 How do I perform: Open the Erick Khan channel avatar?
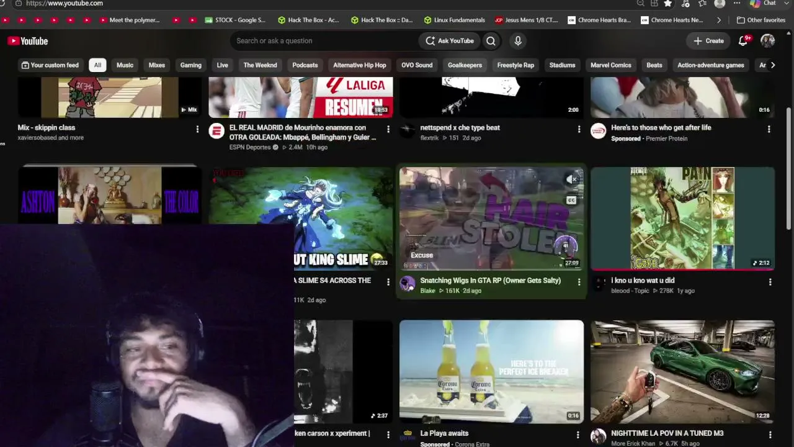[598, 436]
